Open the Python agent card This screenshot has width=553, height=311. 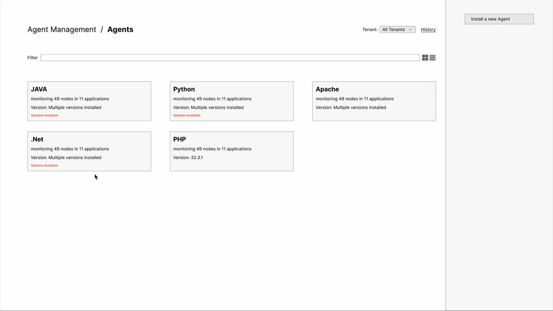232,101
